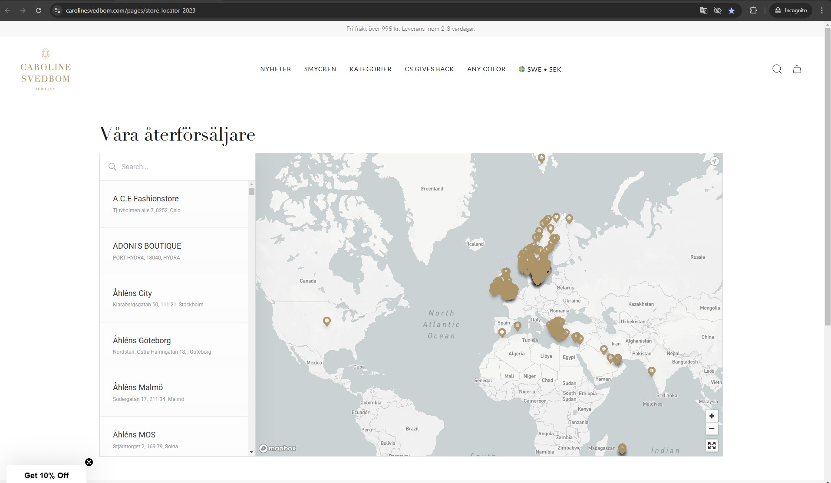Screen dimensions: 831x483
Task: Open the NYHETER menu
Action: tap(276, 69)
